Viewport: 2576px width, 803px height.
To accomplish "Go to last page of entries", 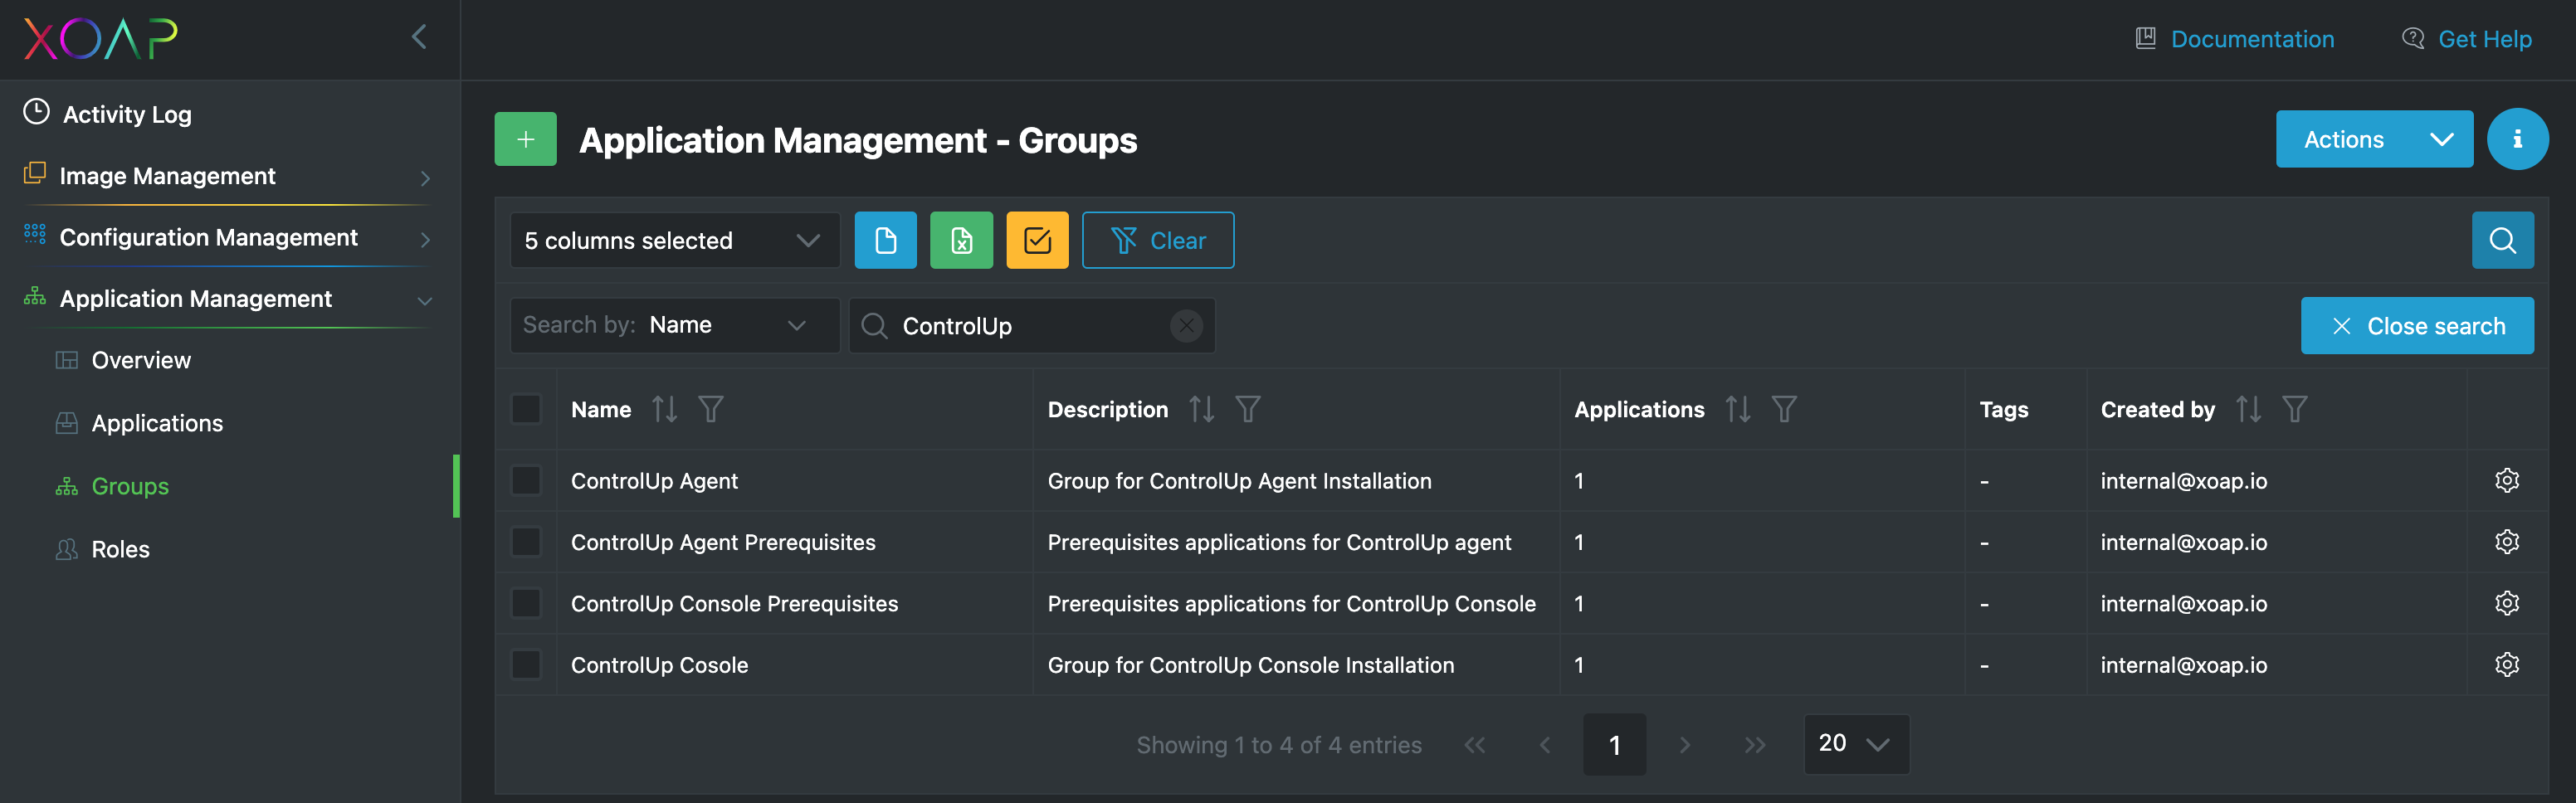I will pos(1755,745).
